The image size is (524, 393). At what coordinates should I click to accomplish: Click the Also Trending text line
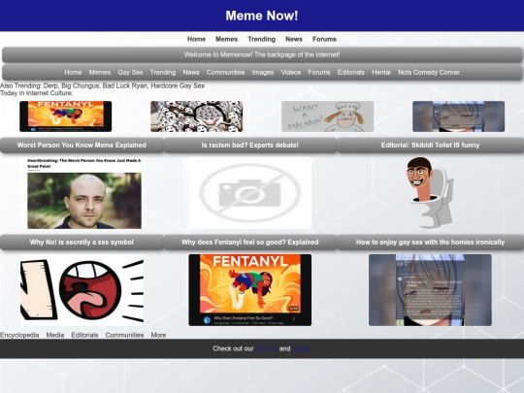pyautogui.click(x=102, y=86)
